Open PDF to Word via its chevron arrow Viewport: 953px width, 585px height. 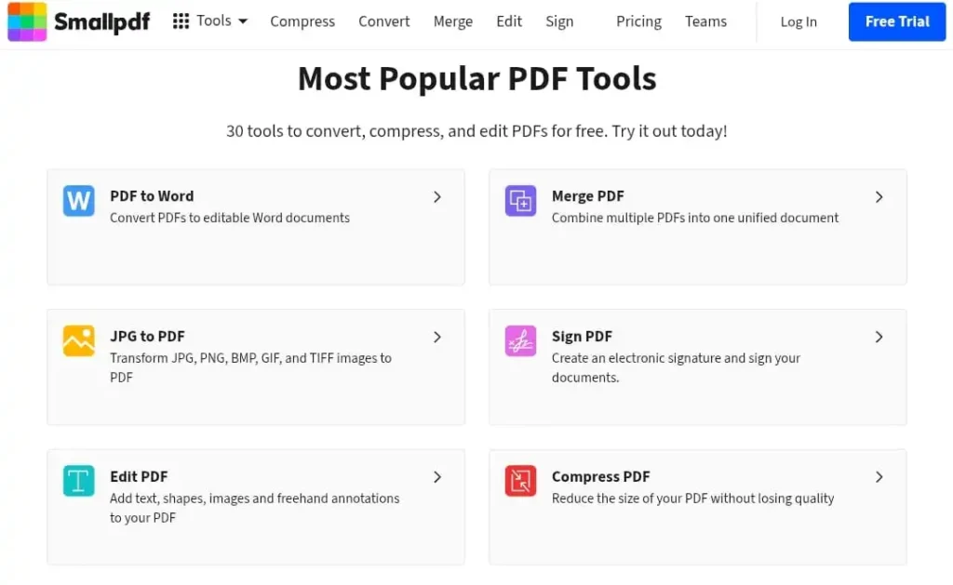pos(437,197)
